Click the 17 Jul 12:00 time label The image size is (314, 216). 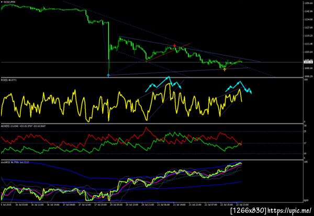(85, 205)
